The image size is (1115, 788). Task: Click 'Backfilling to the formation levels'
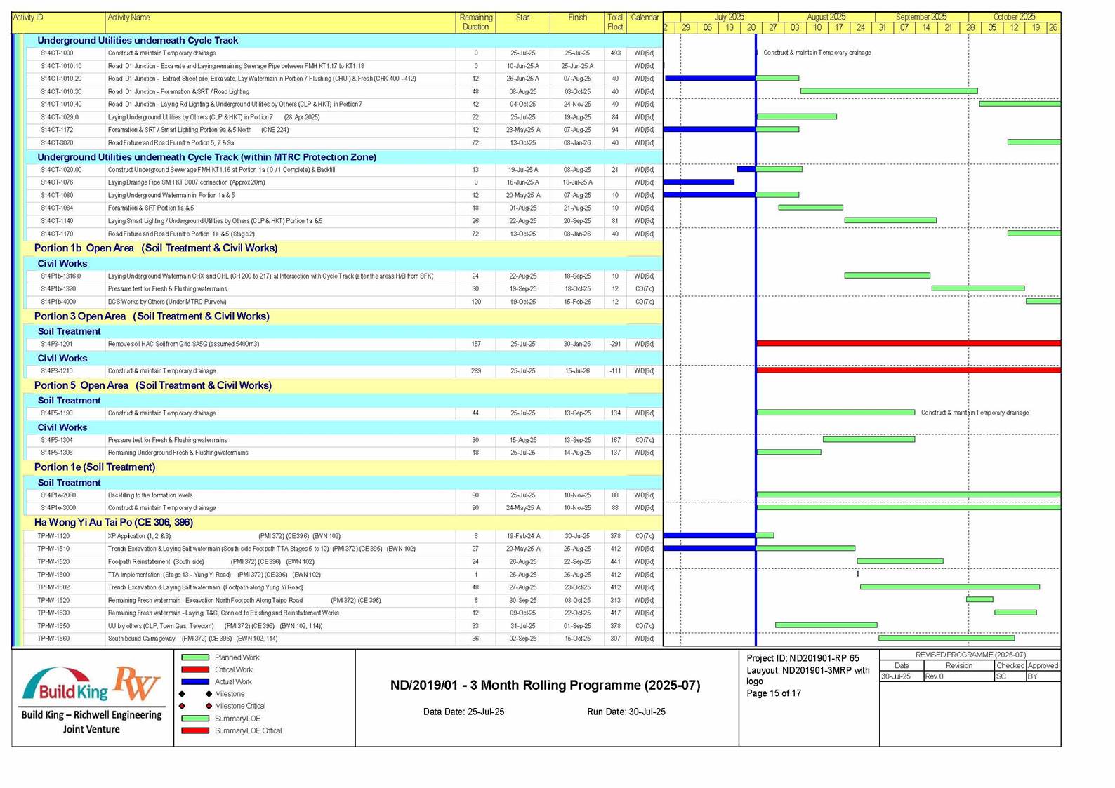point(150,495)
